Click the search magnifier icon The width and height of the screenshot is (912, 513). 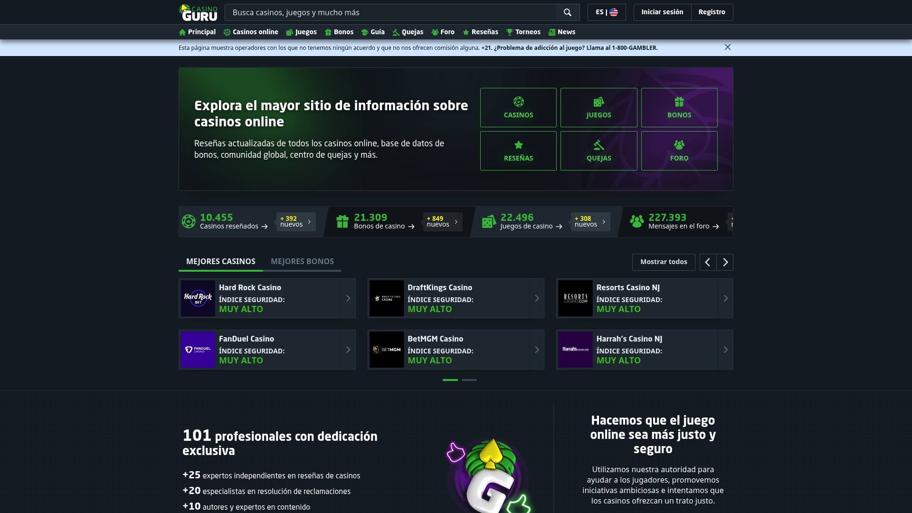(x=567, y=12)
